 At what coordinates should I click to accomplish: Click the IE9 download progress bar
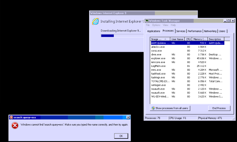(x=122, y=36)
